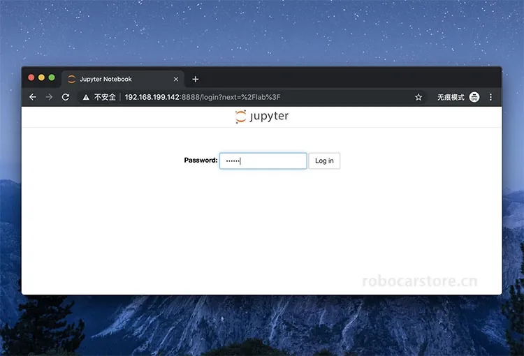Image resolution: width=524 pixels, height=356 pixels.
Task: Close the Jupyter Notebook tab
Action: [176, 79]
